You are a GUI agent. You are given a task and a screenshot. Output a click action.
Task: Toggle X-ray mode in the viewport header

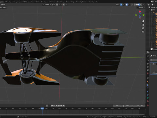tap(132, 5)
